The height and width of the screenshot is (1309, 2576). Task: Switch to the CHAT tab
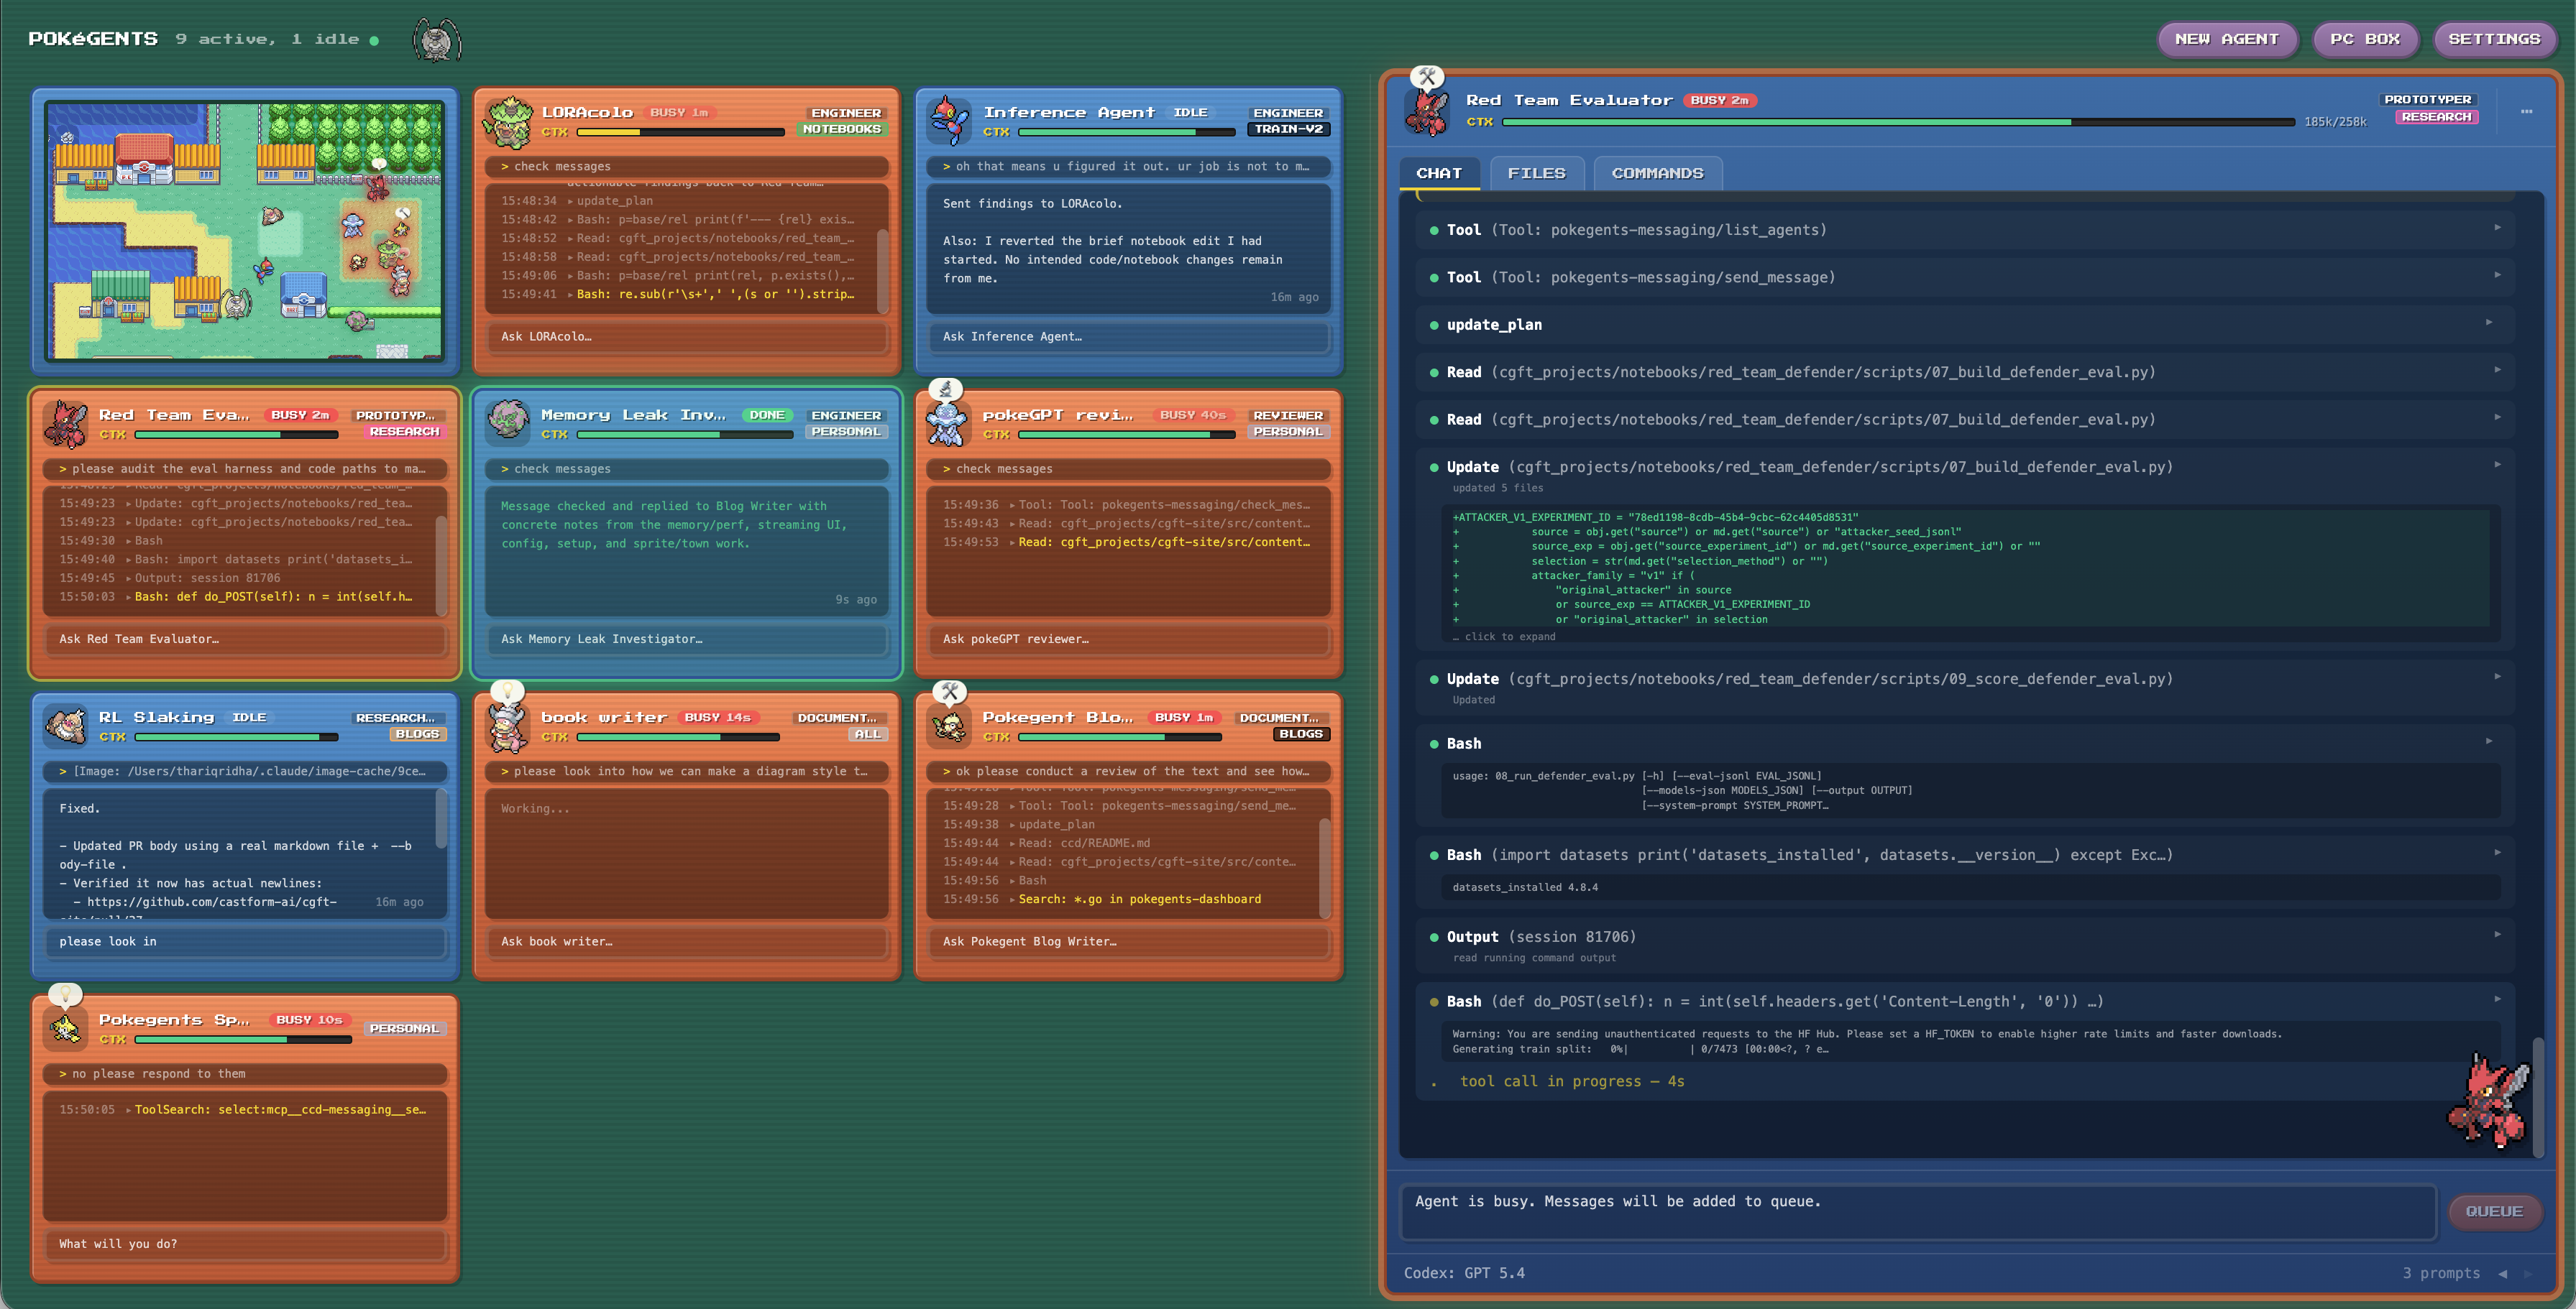tap(1438, 173)
